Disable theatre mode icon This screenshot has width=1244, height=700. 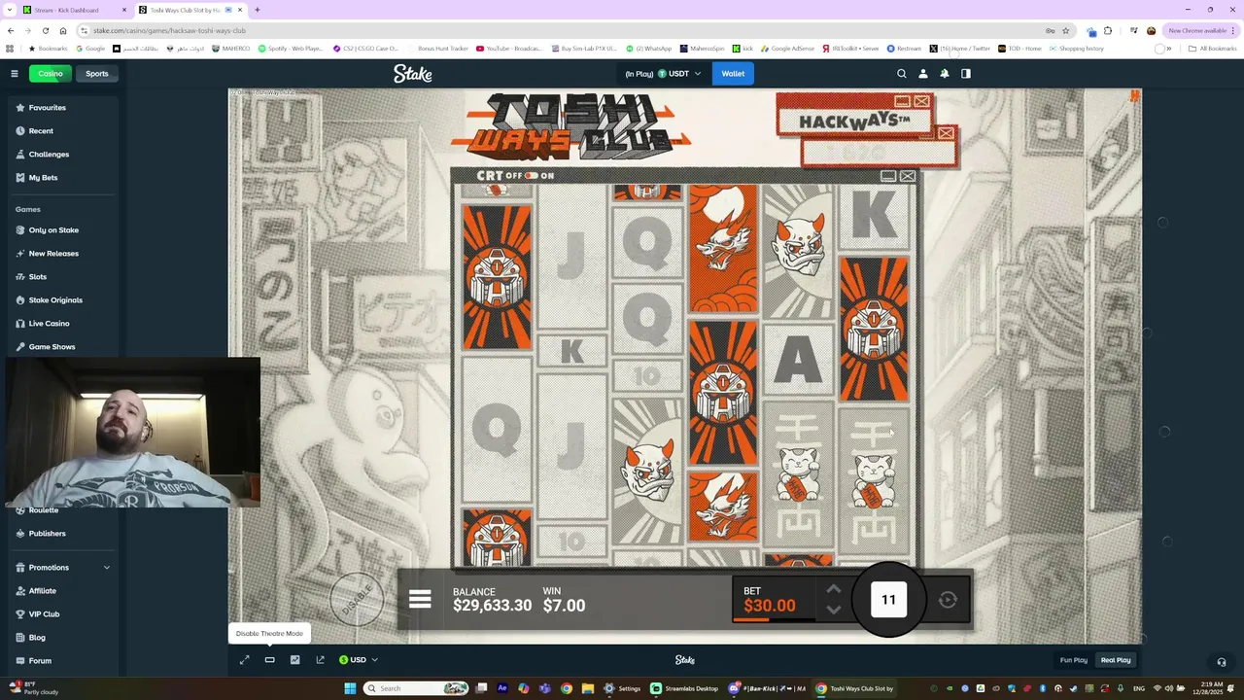pyautogui.click(x=270, y=660)
